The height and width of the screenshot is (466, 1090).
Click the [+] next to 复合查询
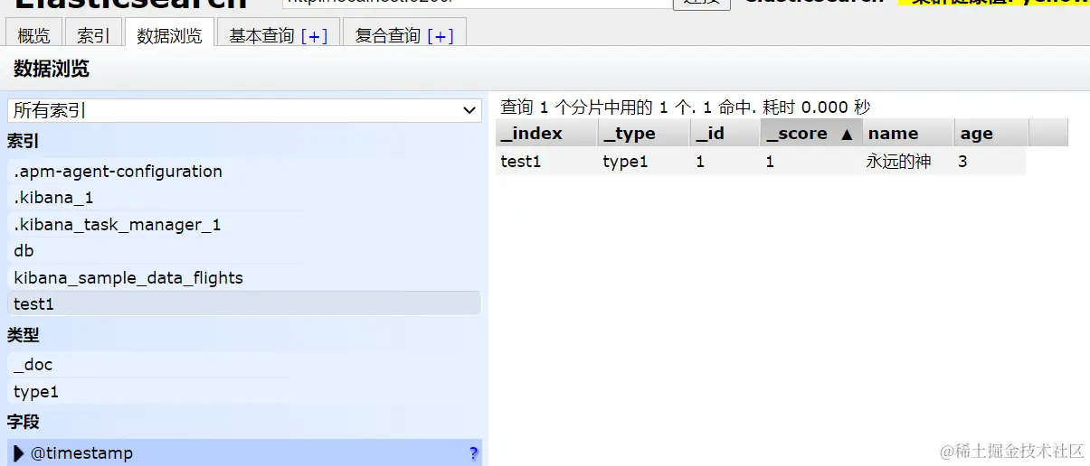coord(441,35)
